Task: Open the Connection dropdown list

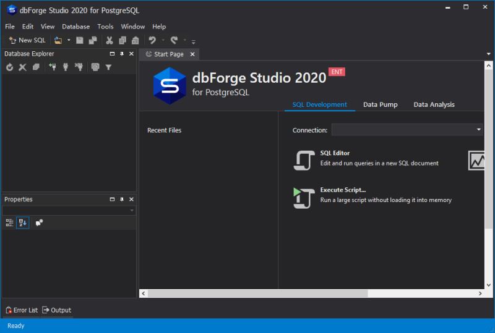Action: point(478,130)
